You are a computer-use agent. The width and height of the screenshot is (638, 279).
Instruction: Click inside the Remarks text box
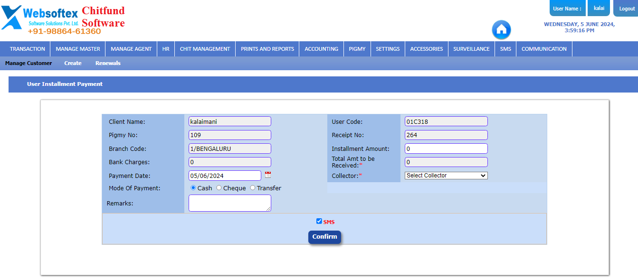click(229, 203)
